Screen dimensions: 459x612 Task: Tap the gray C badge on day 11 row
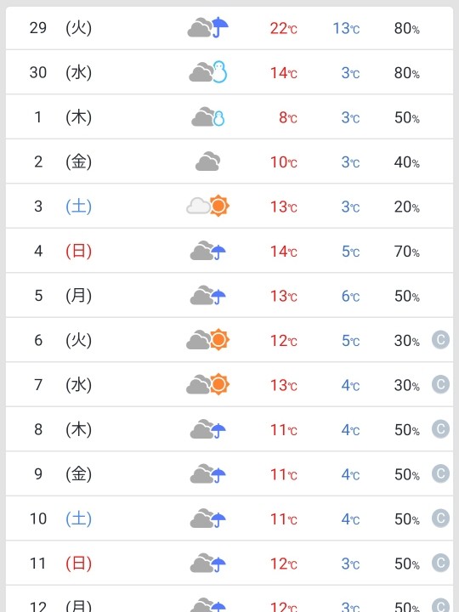coord(440,563)
